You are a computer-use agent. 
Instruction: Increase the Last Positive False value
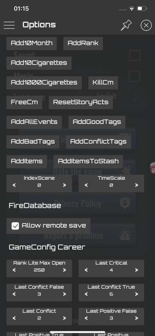pyautogui.click(x=137, y=318)
